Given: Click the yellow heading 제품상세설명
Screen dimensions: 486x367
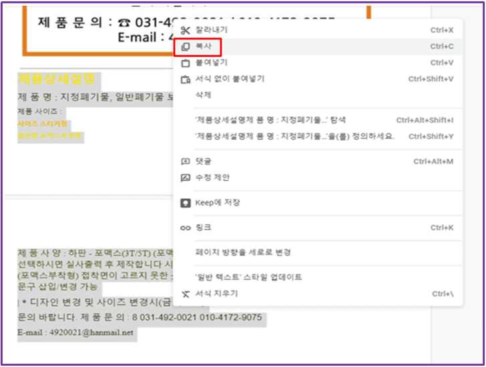Looking at the screenshot, I should click(56, 79).
